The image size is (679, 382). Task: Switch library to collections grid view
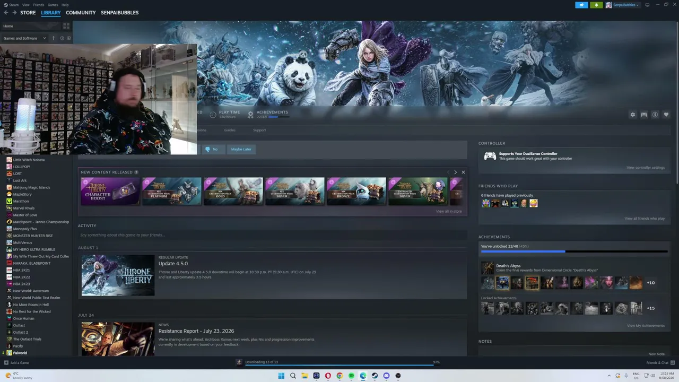click(66, 26)
